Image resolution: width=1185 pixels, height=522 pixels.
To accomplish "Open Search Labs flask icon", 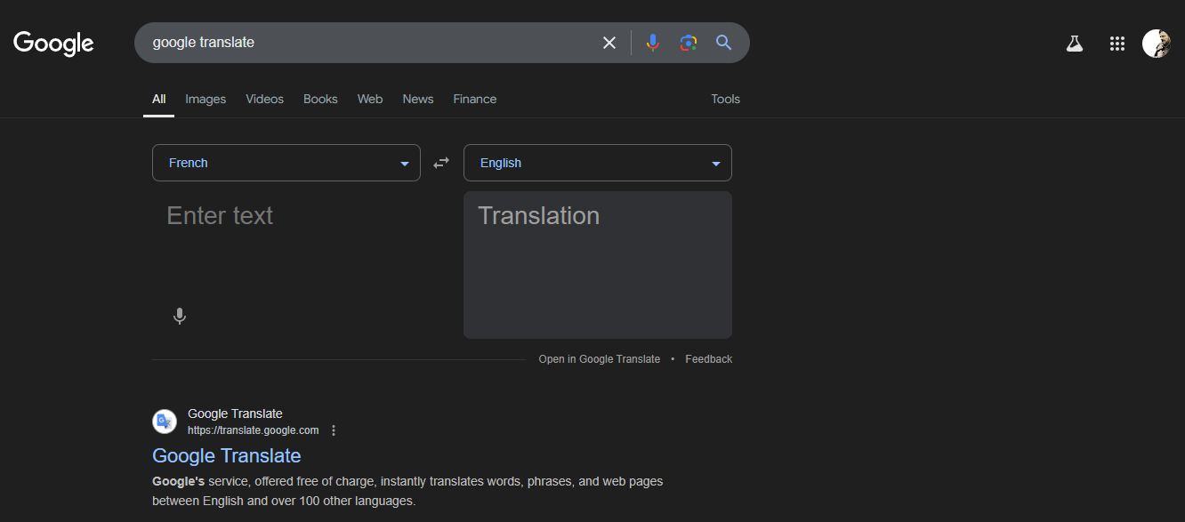I will (x=1075, y=44).
